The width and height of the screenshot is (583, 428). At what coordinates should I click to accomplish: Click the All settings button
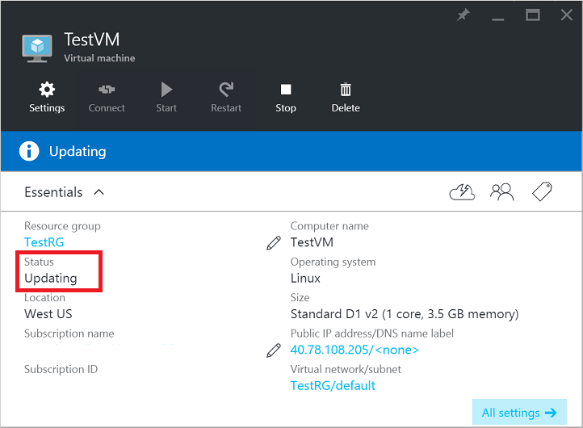(518, 413)
